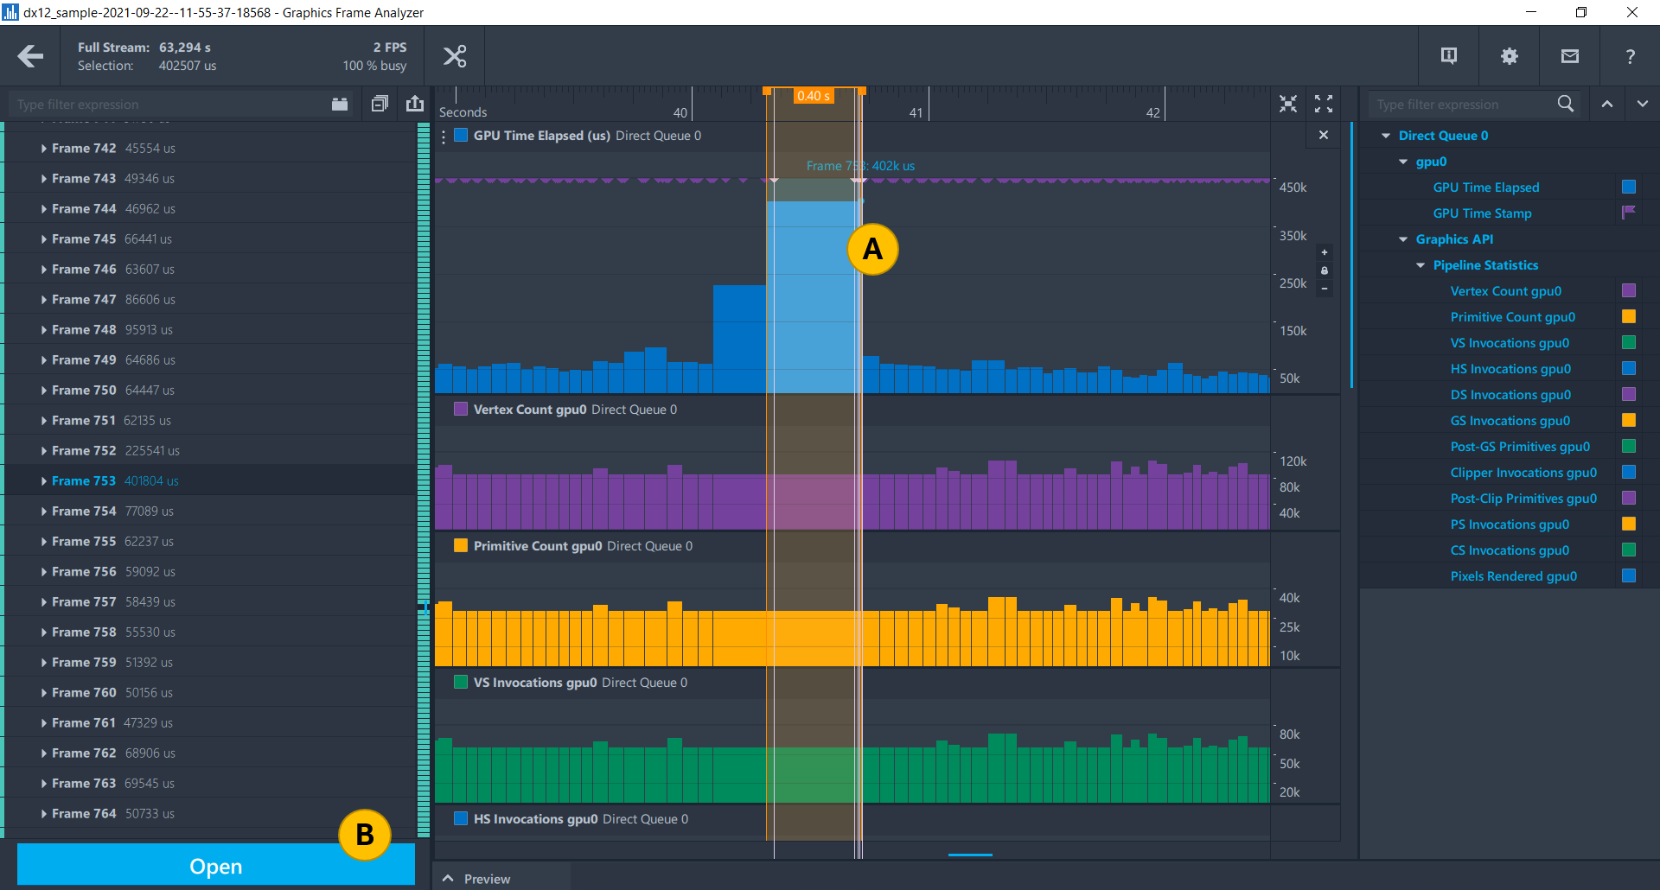Collapse the Direct Queue 0 tree node
Screen dimensions: 1660x890
pos(1386,136)
